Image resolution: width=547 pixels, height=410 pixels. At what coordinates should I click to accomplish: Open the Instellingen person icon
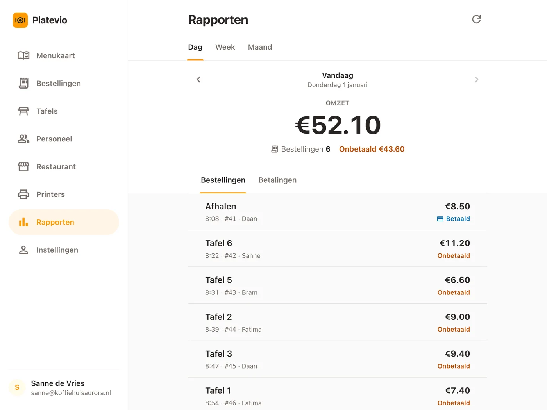(23, 250)
